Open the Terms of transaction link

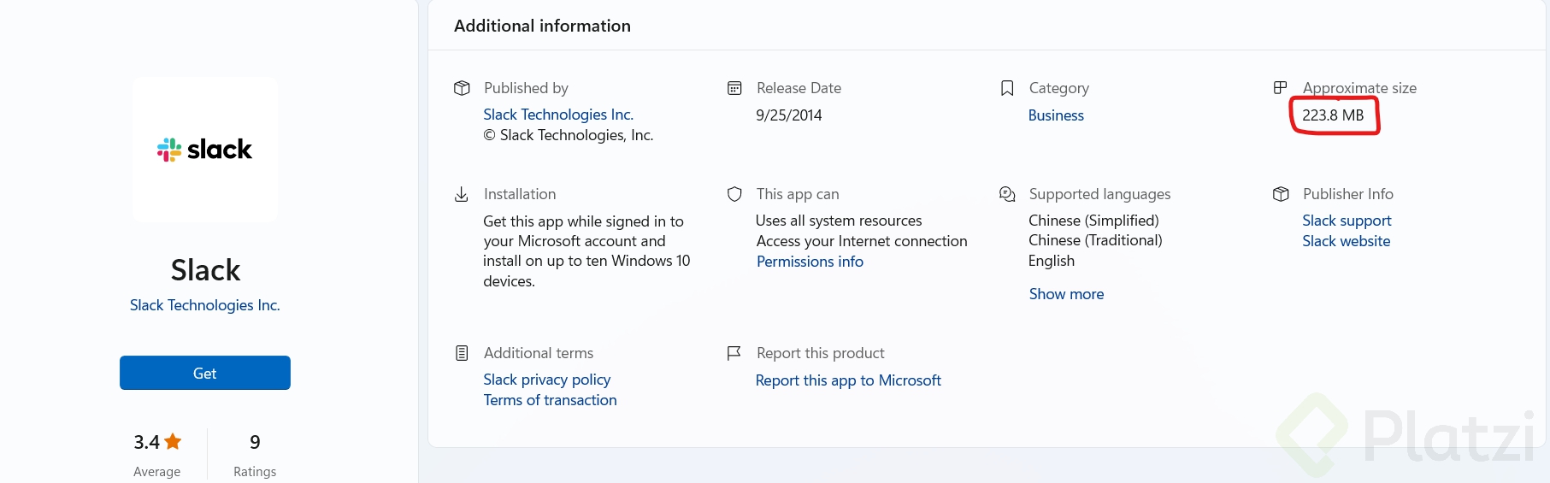tap(550, 400)
